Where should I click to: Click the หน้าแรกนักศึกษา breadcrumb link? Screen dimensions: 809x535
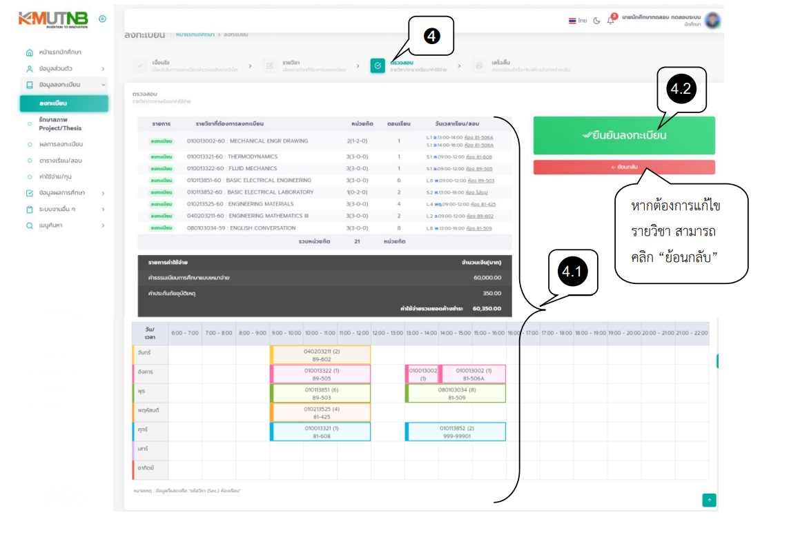195,34
